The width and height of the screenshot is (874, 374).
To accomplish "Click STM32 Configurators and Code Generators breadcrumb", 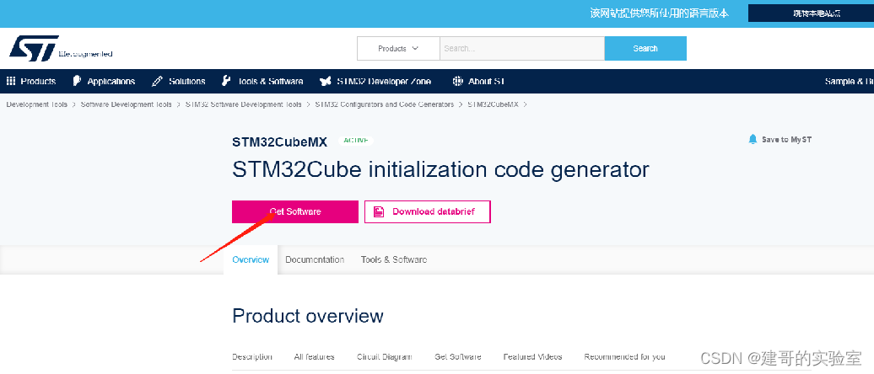I will [x=385, y=104].
